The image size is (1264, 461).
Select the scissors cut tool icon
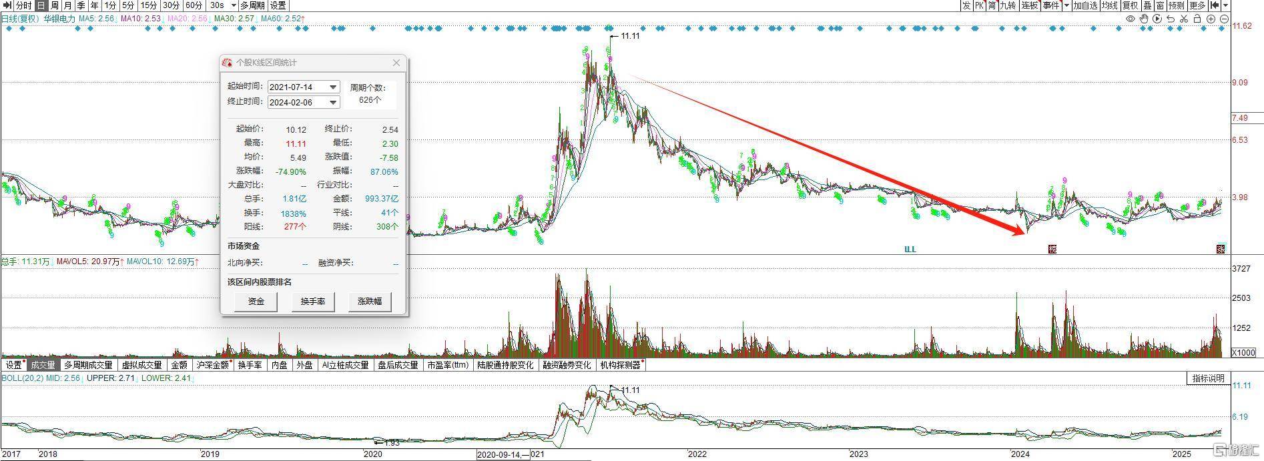pos(1184,19)
